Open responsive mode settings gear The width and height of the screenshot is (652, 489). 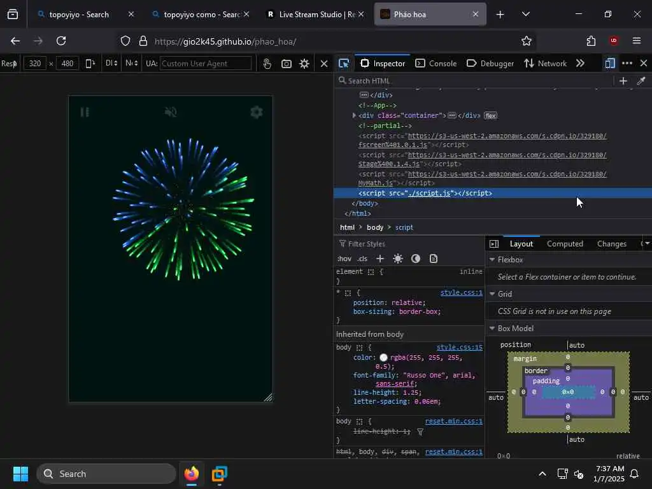tap(304, 64)
